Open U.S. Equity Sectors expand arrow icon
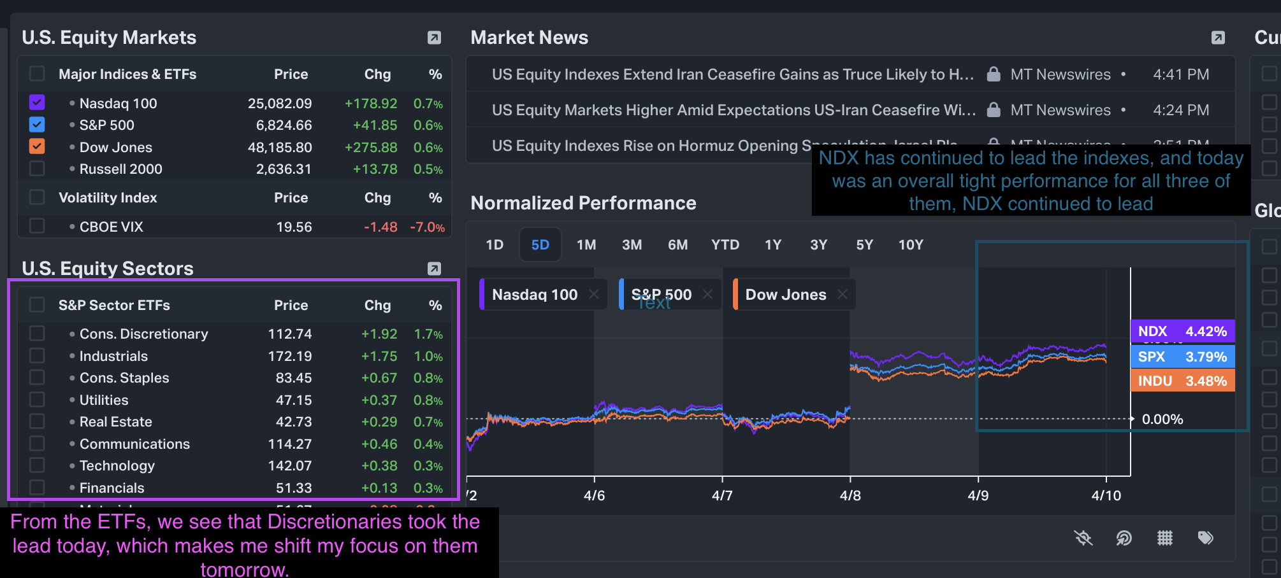The image size is (1281, 578). click(434, 269)
